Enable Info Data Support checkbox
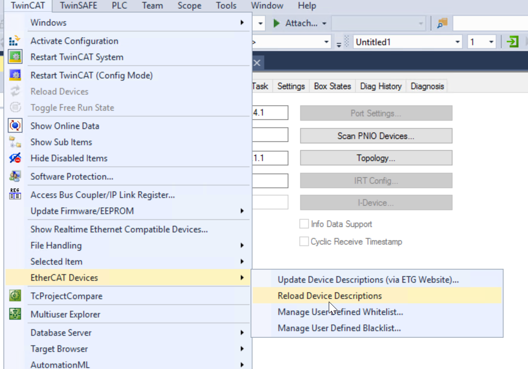Viewport: 528px width, 369px height. [x=304, y=224]
